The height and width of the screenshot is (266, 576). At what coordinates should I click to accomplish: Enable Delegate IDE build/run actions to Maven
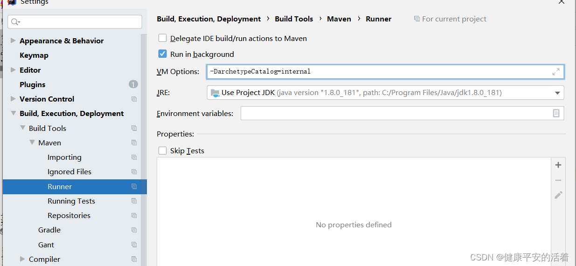162,38
